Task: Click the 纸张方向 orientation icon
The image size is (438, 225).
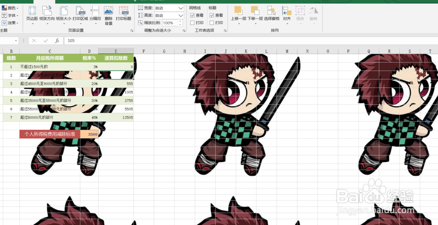Action: tap(47, 11)
